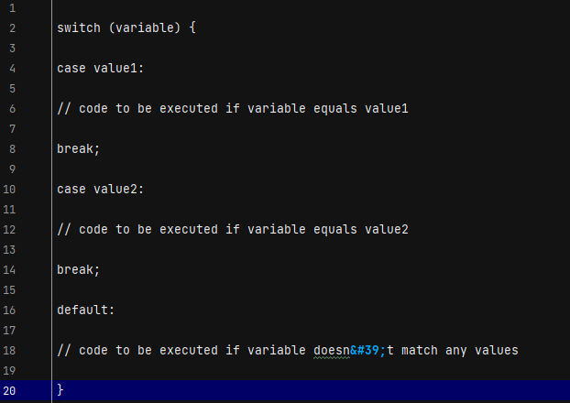The image size is (570, 403).
Task: Click line number 20 in the gutter
Action: click(x=9, y=391)
